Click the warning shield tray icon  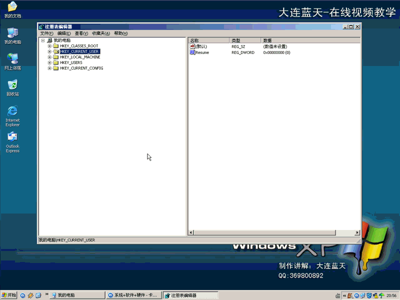(375, 295)
